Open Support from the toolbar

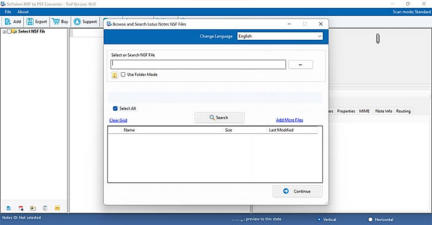[85, 21]
